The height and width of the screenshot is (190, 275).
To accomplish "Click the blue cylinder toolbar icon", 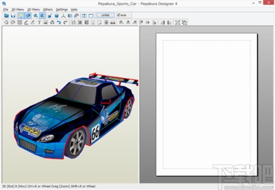I will (57, 16).
